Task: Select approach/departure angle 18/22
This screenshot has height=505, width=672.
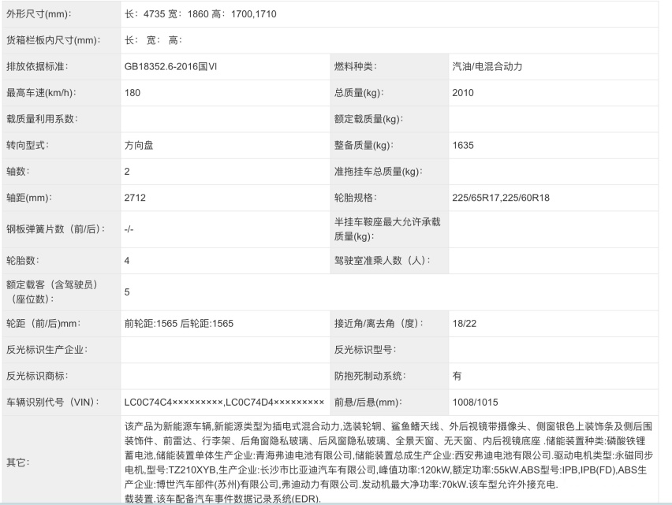Action: (464, 324)
